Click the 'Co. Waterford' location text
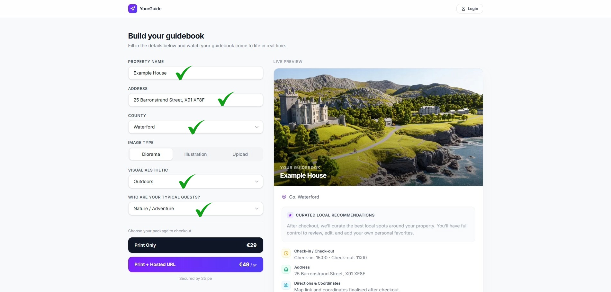611x292 pixels. 304,197
